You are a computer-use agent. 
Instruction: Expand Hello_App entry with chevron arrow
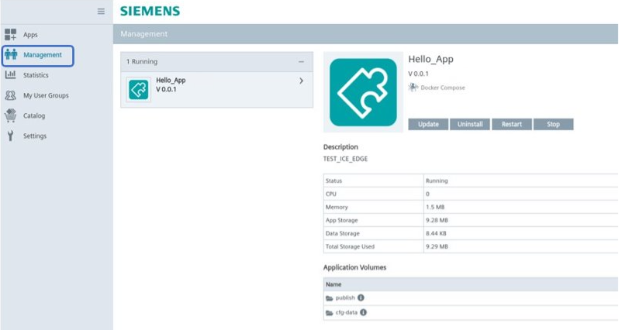tap(301, 81)
